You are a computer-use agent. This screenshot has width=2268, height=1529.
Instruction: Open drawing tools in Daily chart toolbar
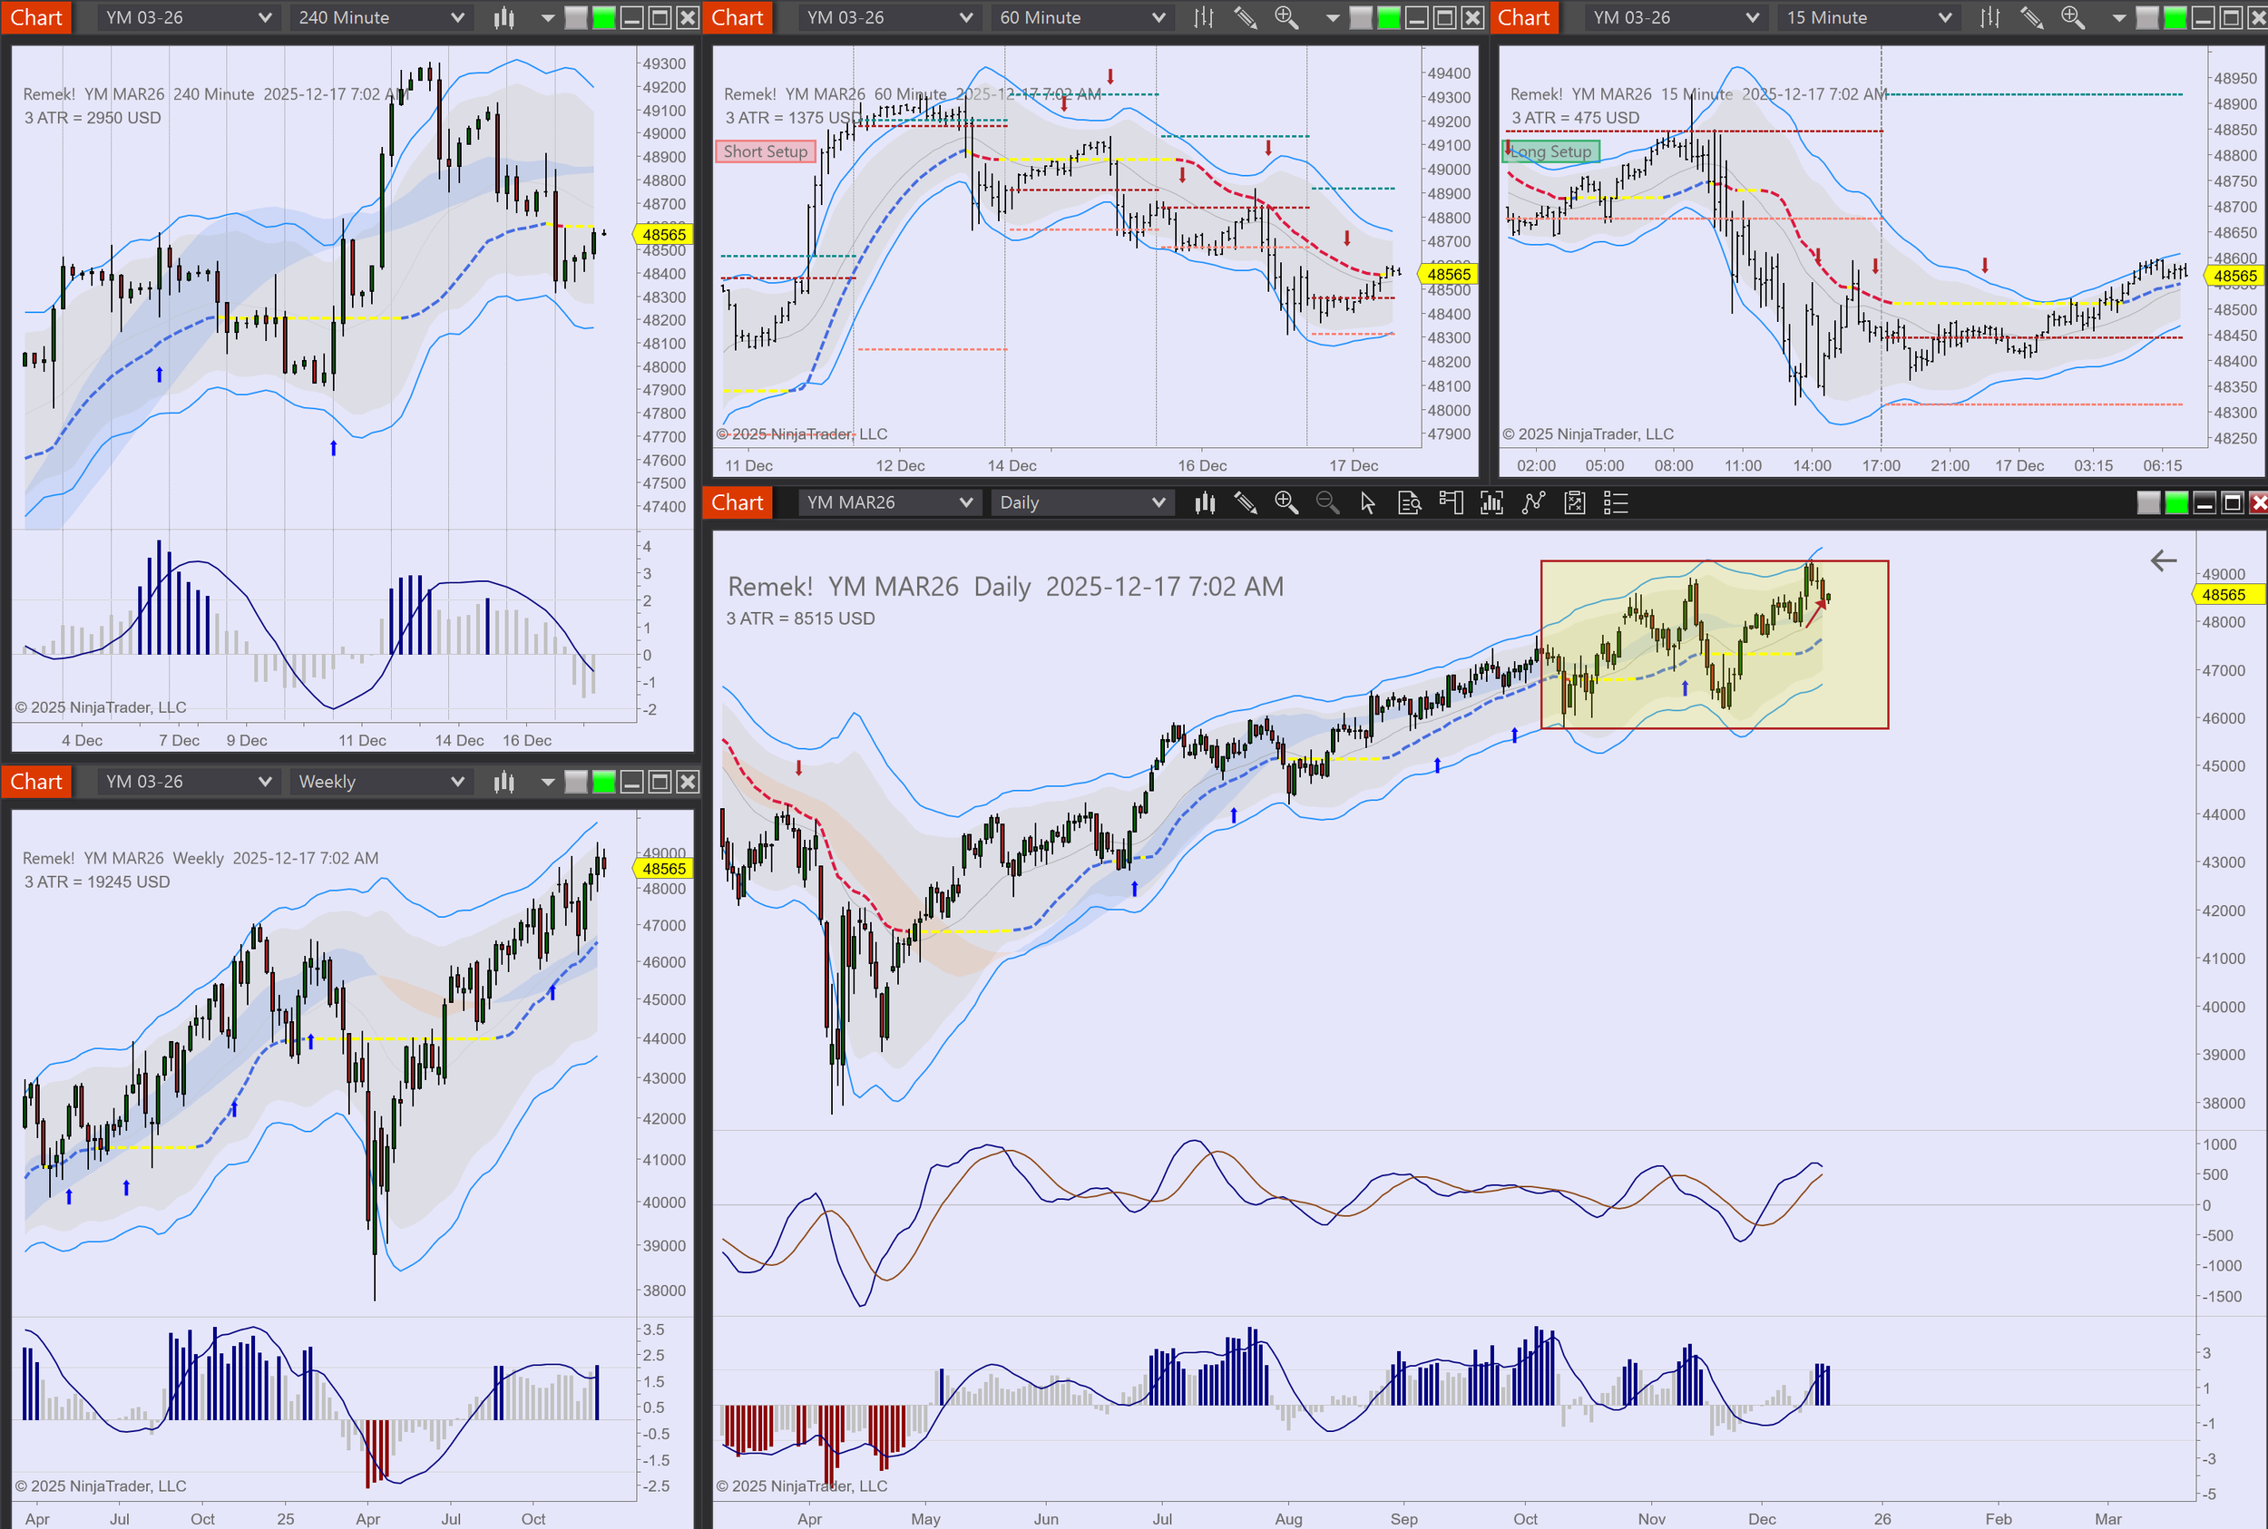click(x=1245, y=503)
